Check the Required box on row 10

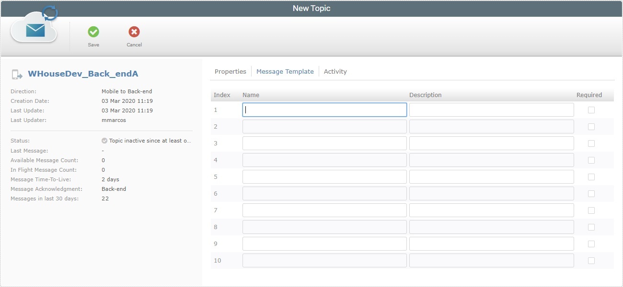click(591, 260)
